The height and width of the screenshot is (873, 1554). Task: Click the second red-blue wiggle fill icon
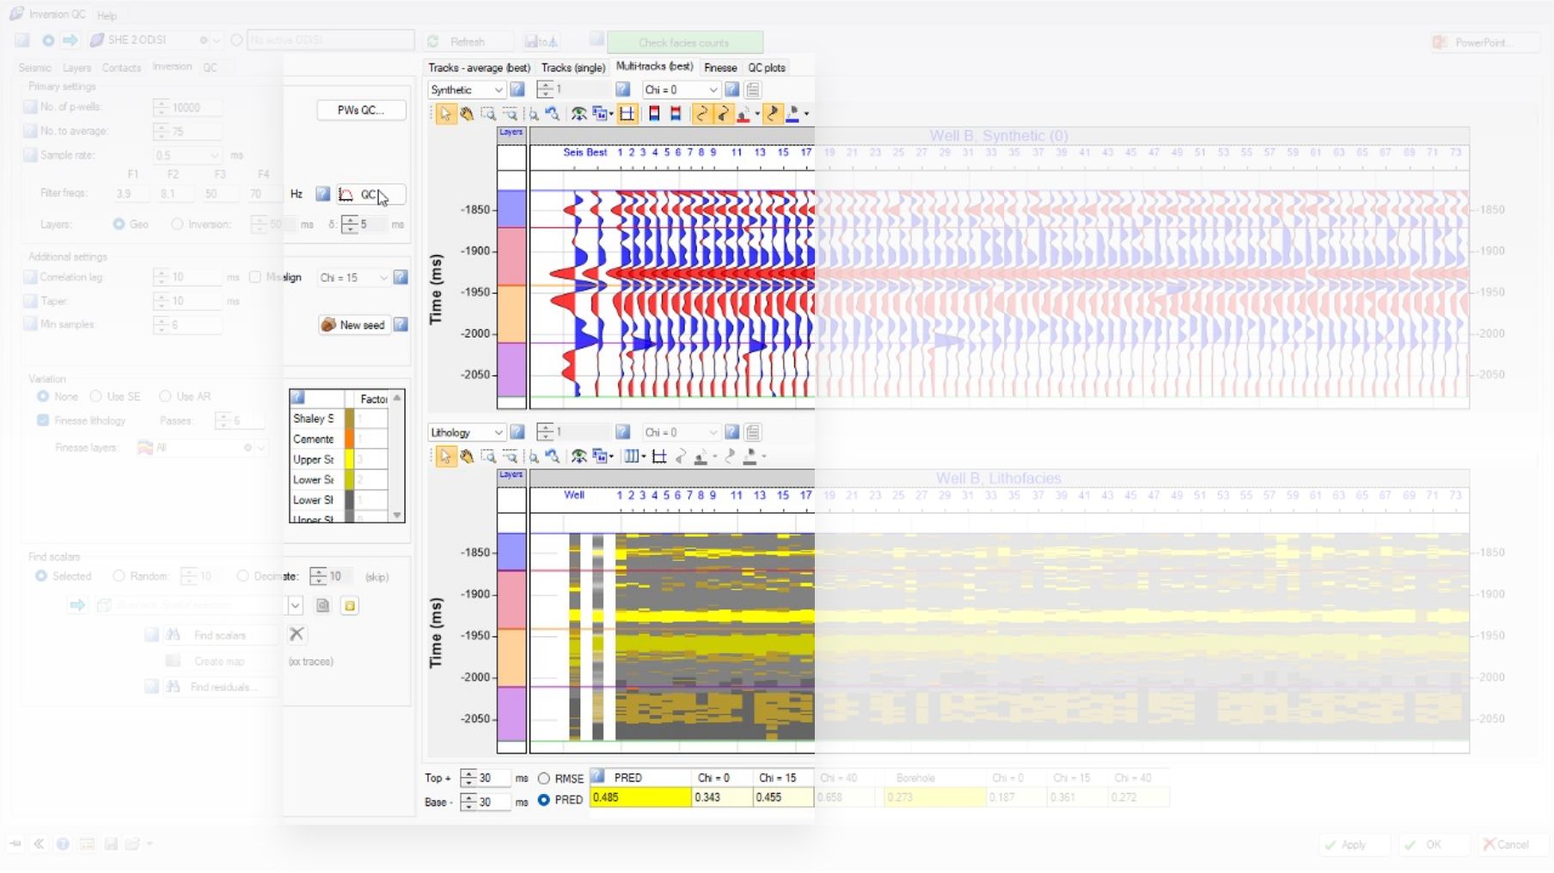[x=676, y=113]
